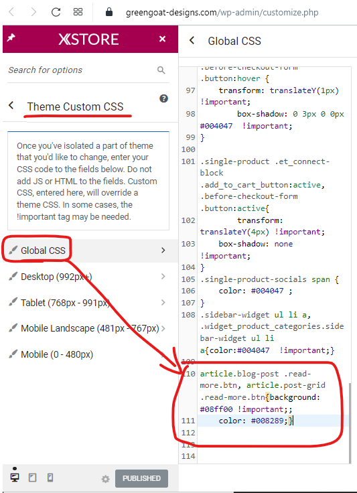Click the Published button

(141, 478)
